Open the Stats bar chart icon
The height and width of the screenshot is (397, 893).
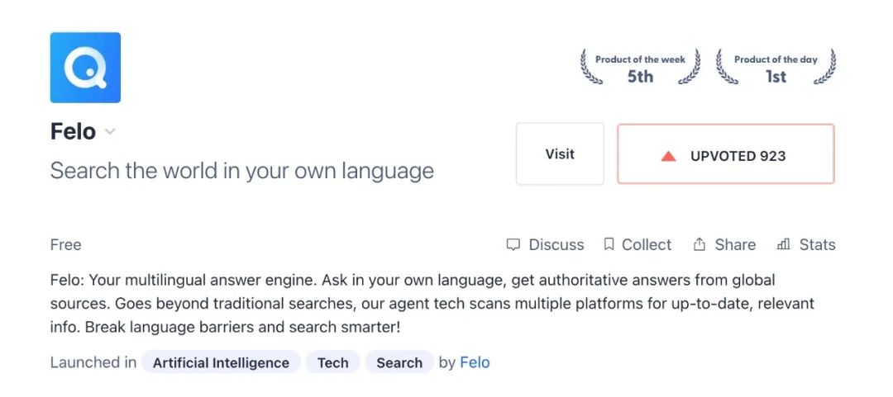783,244
